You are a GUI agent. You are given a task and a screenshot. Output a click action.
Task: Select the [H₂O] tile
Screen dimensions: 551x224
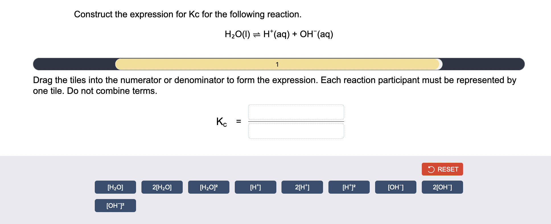(x=115, y=187)
